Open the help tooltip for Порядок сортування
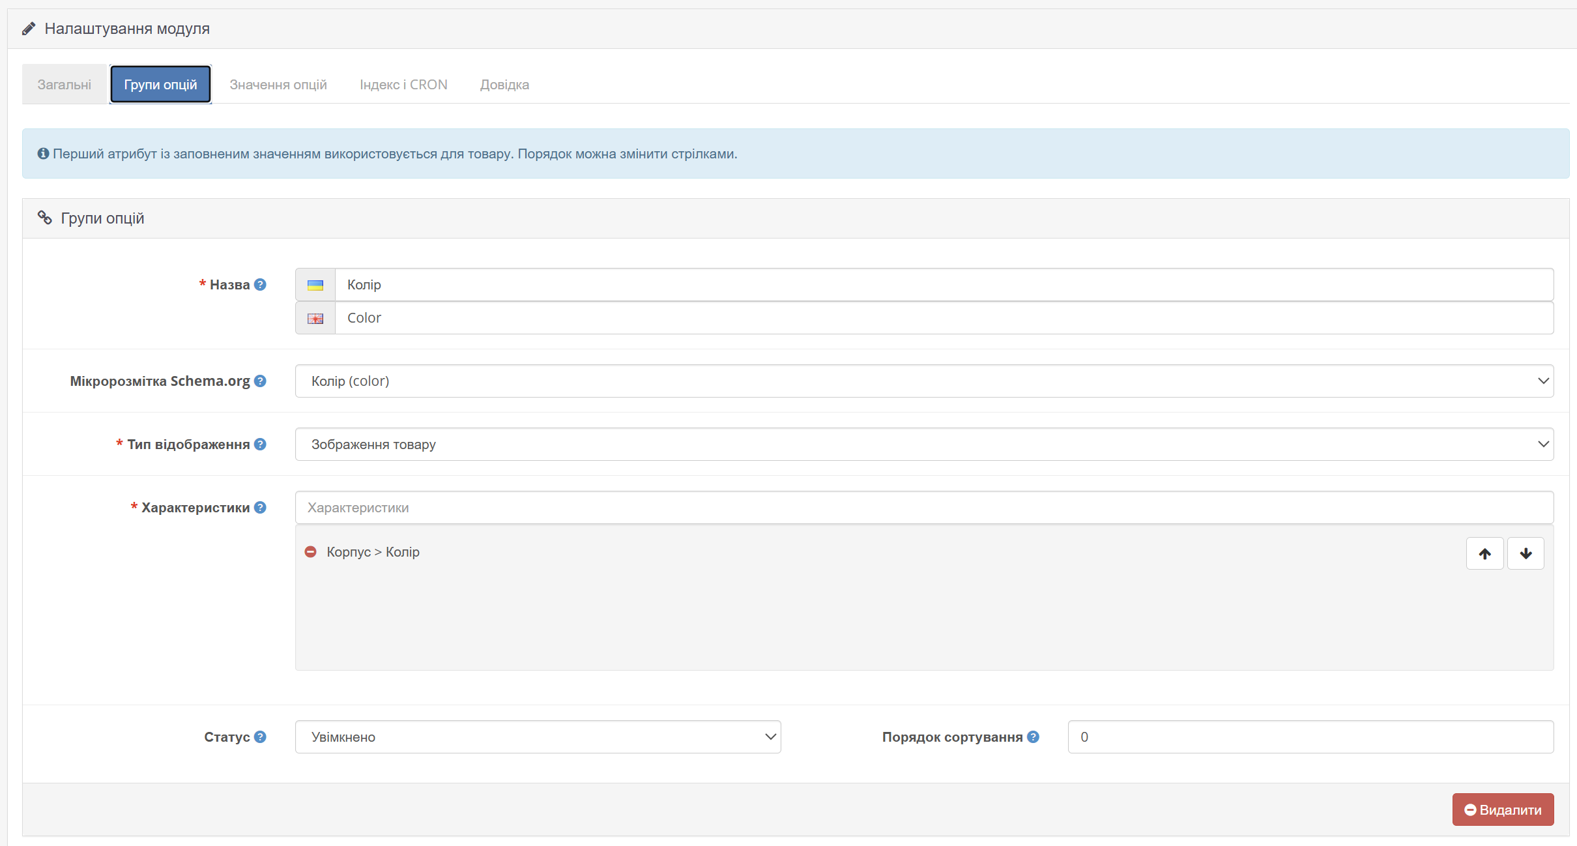This screenshot has height=846, width=1577. click(x=1033, y=737)
